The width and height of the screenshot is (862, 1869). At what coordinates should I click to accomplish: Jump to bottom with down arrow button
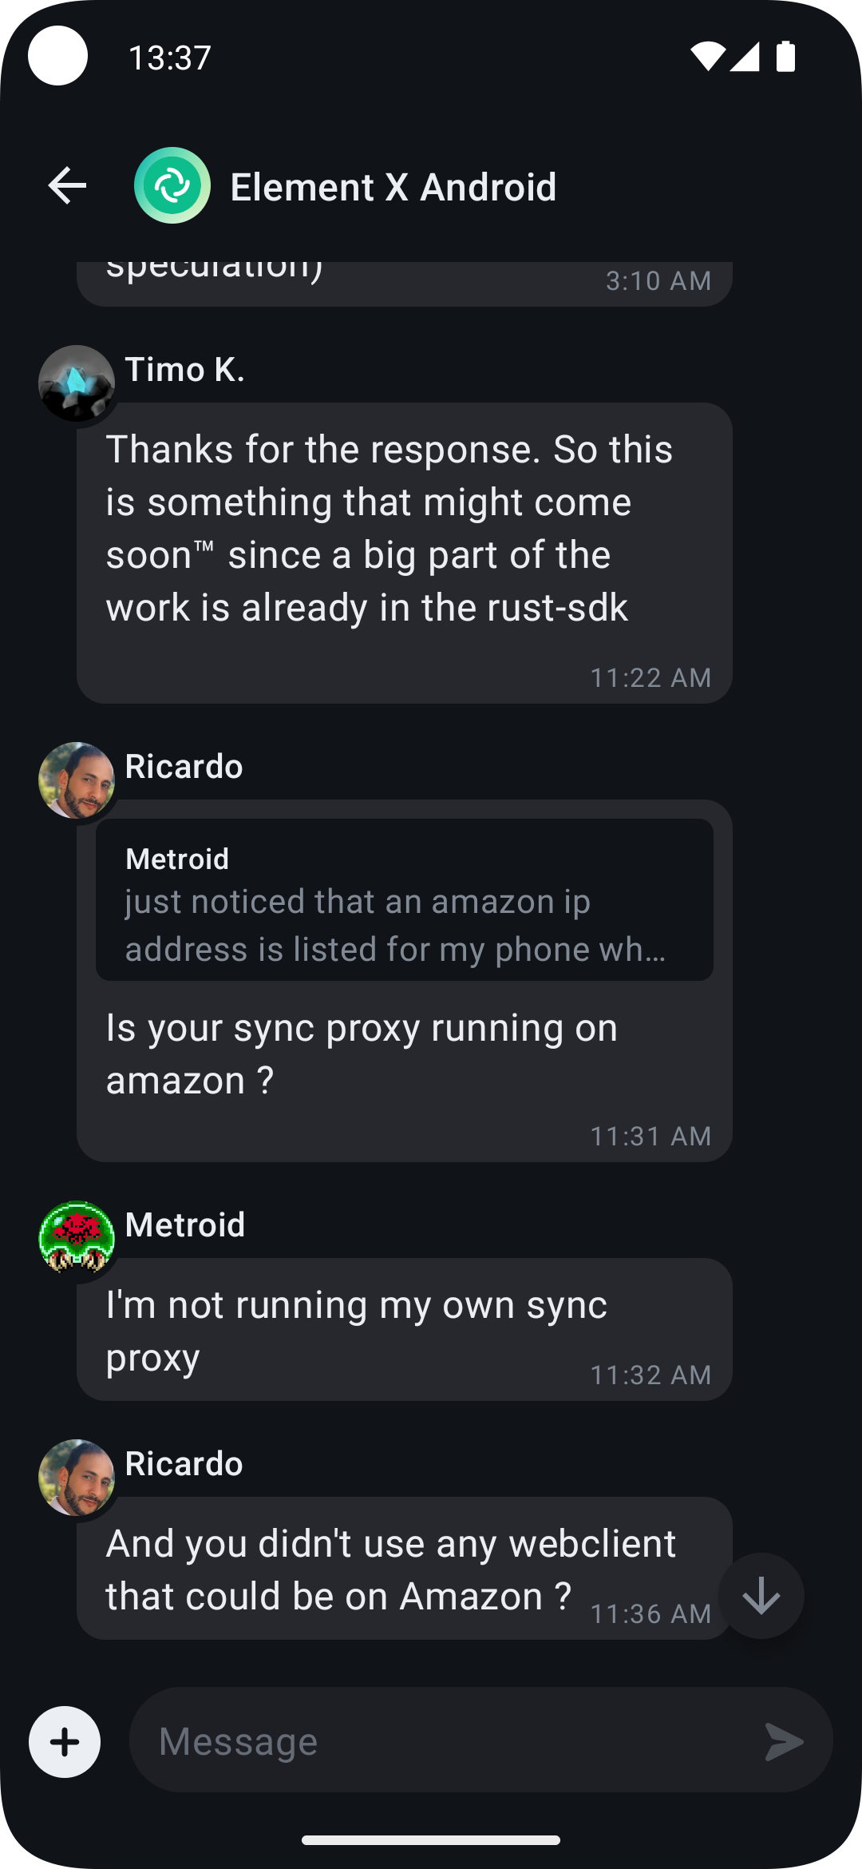click(x=761, y=1596)
